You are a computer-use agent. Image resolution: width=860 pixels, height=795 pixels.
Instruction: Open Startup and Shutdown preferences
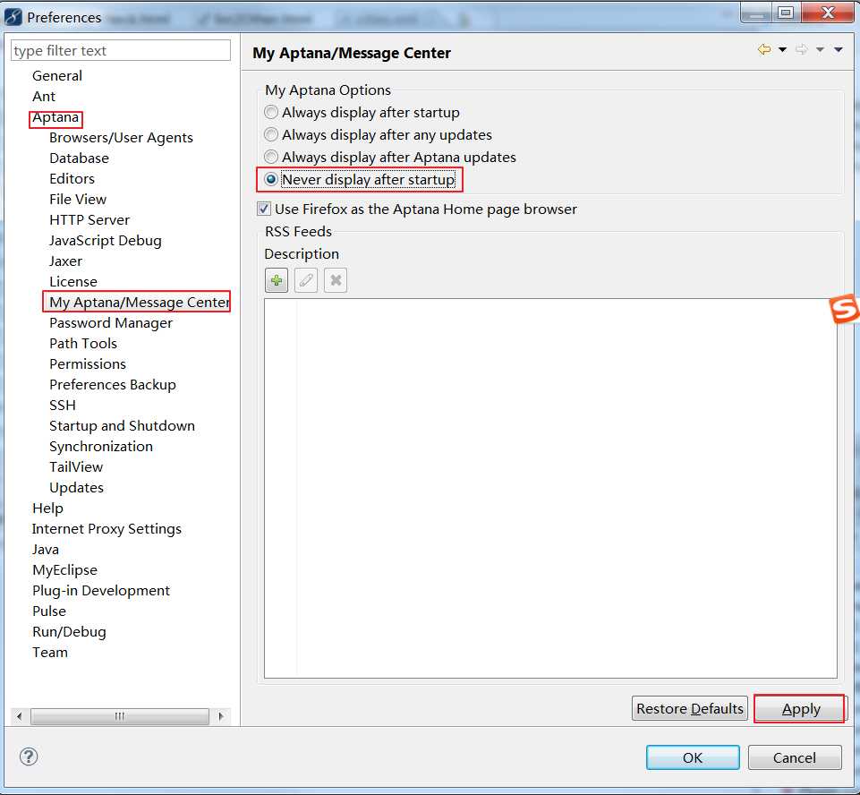pos(122,426)
